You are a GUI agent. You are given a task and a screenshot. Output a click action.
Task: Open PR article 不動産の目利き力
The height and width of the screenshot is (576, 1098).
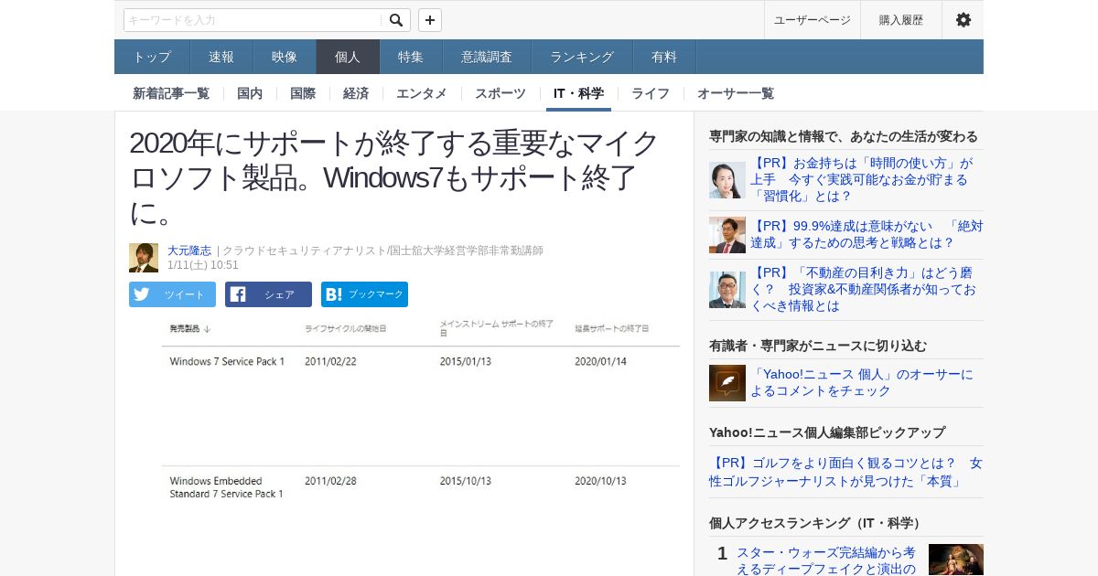click(x=864, y=290)
